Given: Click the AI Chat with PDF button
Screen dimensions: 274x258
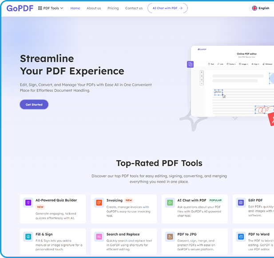Looking at the screenshot, I should click(x=167, y=8).
